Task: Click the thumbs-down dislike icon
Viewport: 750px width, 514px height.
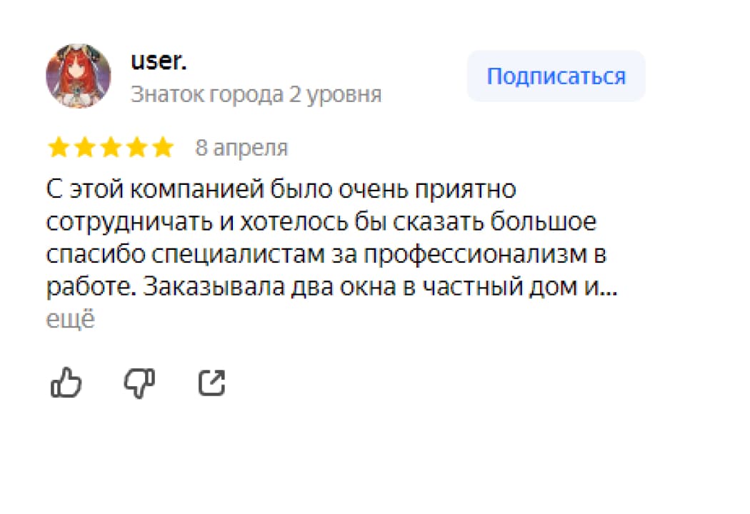Action: pos(139,383)
